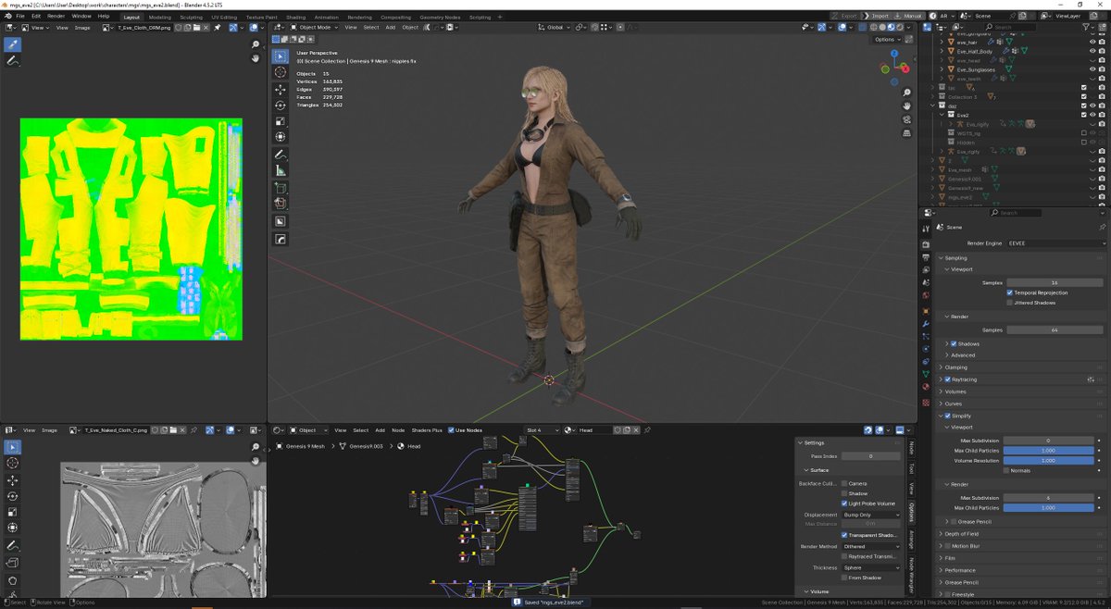This screenshot has height=609, width=1111.
Task: Select sample tool in top image editor
Action: coord(13,44)
